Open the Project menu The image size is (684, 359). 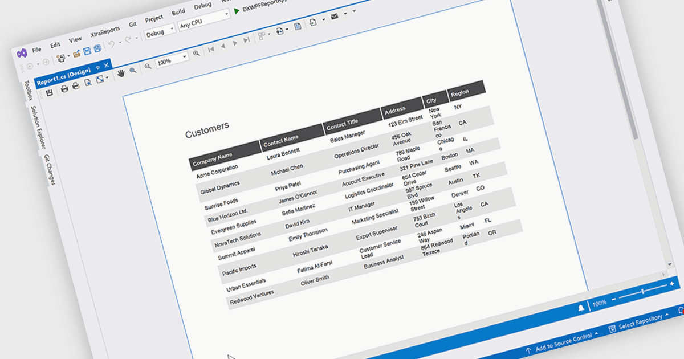click(x=154, y=19)
